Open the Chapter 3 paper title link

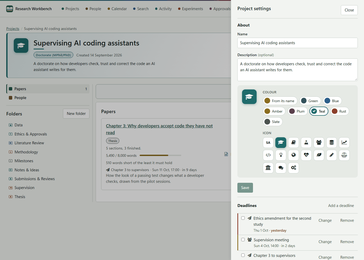pos(159,129)
